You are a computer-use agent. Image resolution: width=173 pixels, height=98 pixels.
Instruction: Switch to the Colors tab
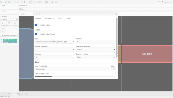coord(60,18)
